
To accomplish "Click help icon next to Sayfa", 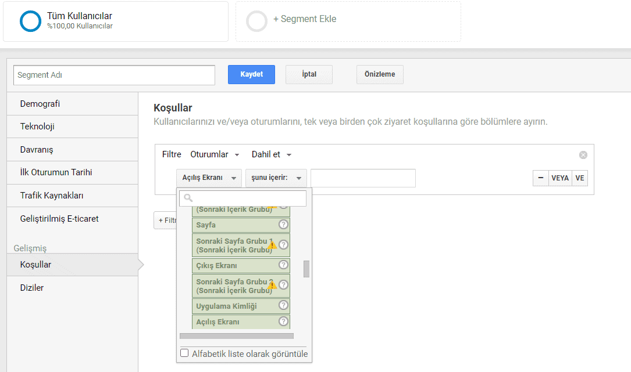I will click(283, 225).
